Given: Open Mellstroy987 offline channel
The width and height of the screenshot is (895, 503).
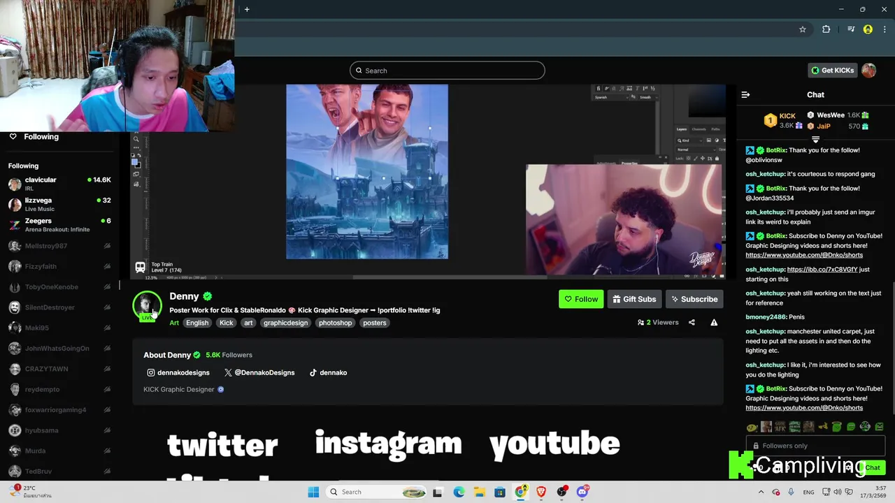Looking at the screenshot, I should click(59, 246).
